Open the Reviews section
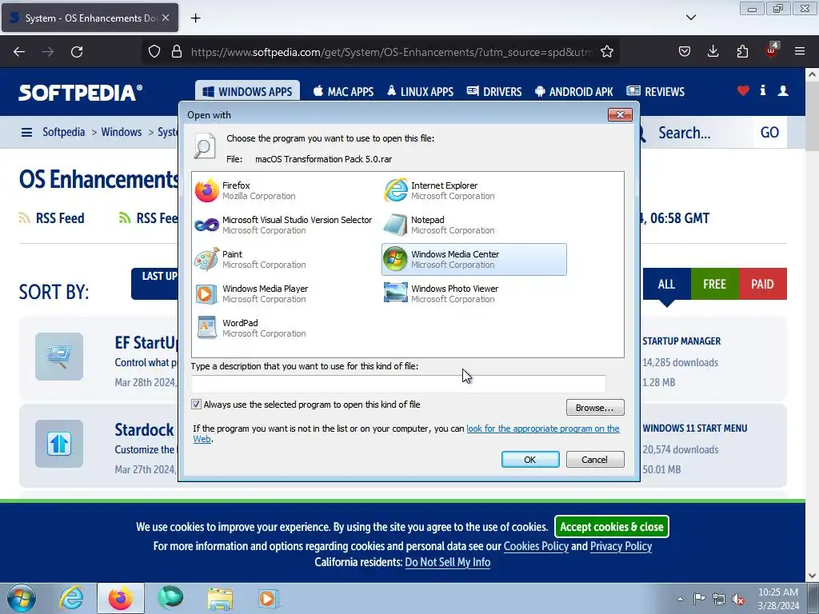 tap(656, 91)
